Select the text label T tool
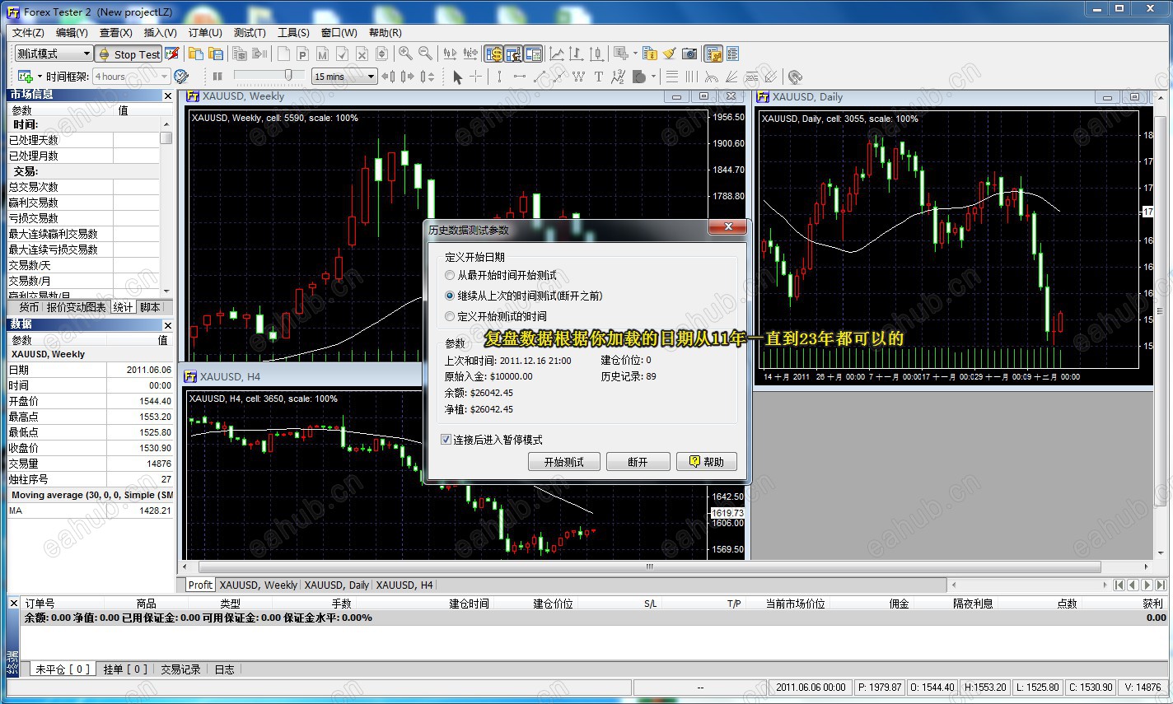Viewport: 1173px width, 704px height. tap(598, 77)
